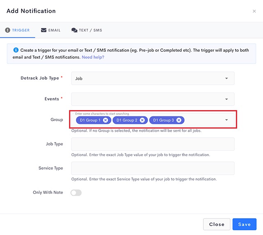
Task: Expand the Events dropdown
Action: pyautogui.click(x=153, y=99)
